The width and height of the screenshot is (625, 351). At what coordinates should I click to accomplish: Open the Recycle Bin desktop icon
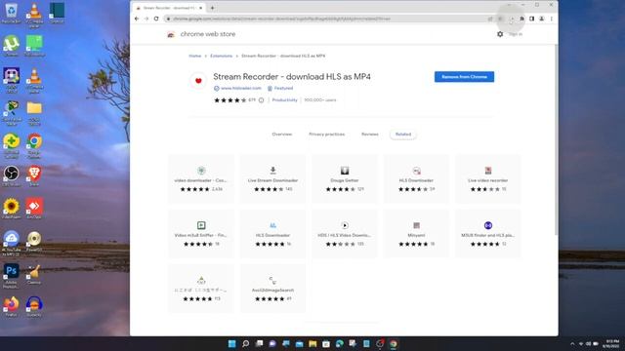click(x=11, y=13)
